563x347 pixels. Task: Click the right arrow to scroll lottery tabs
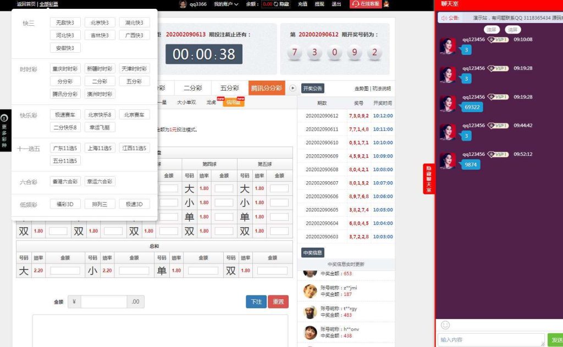(x=292, y=87)
